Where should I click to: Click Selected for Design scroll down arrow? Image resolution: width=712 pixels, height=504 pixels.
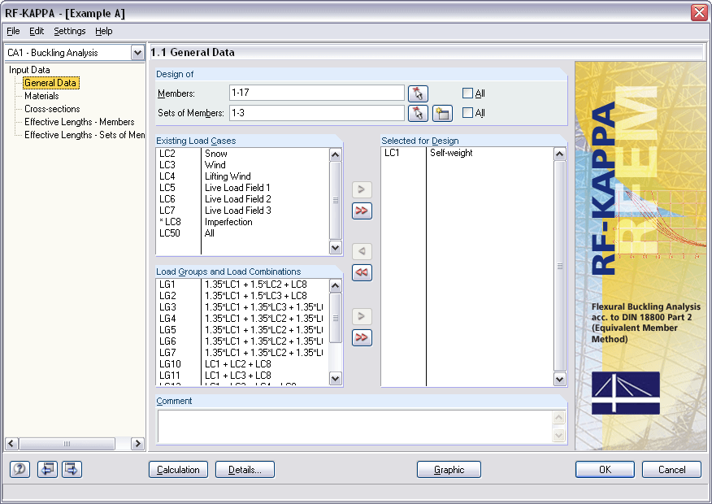(559, 379)
